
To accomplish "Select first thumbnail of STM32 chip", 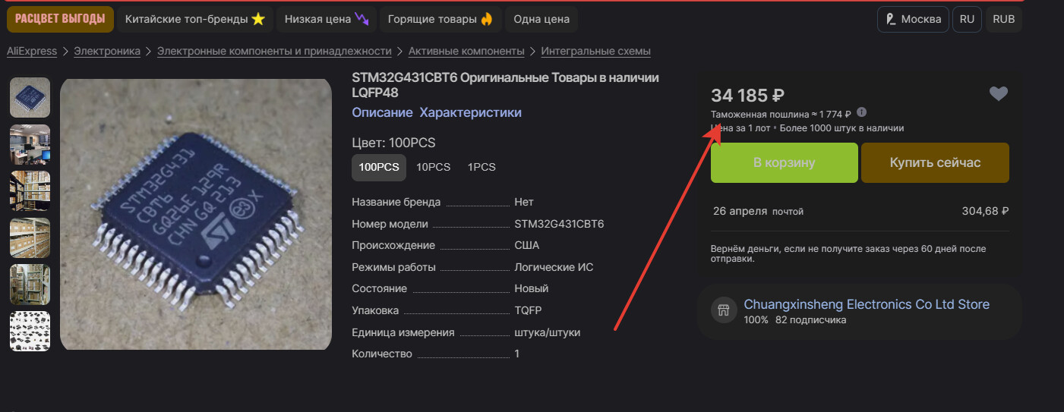I will [x=30, y=97].
